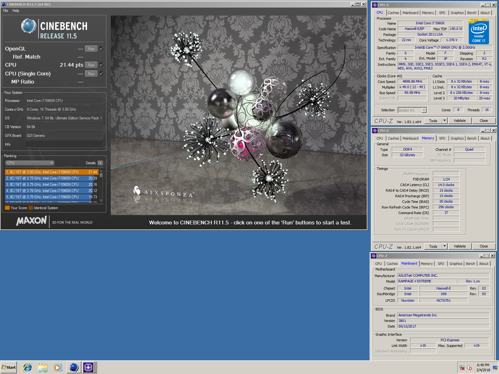499x374 pixels.
Task: Toggle the CPU test checkbox
Action: (101, 65)
